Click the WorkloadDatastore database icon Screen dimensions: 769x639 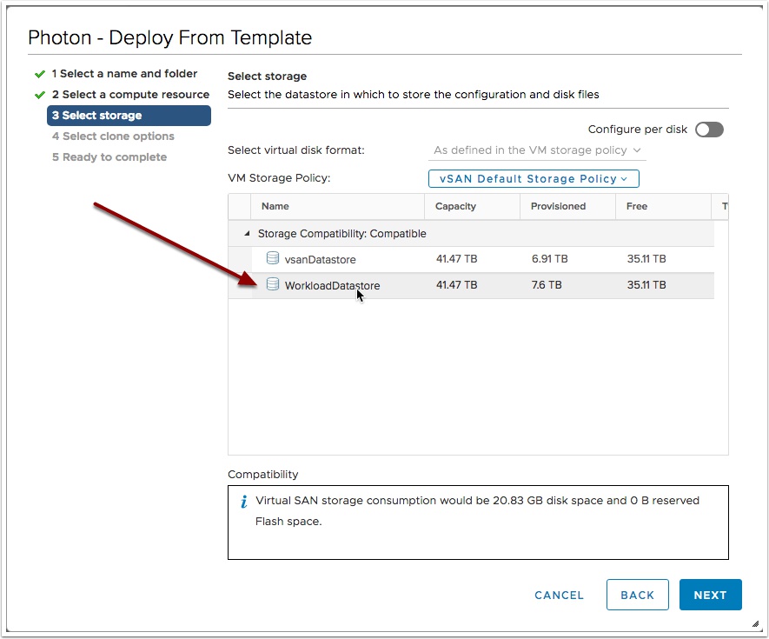(273, 284)
